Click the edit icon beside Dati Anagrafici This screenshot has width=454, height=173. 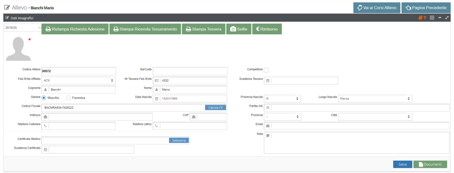[7, 18]
